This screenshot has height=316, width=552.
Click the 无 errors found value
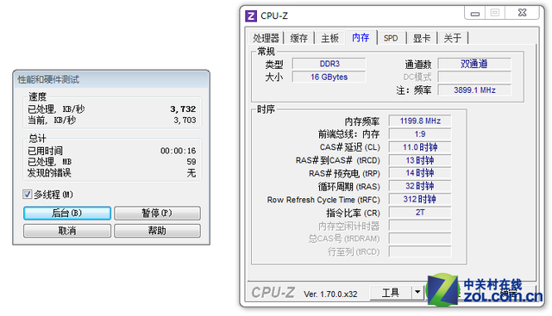pos(191,173)
